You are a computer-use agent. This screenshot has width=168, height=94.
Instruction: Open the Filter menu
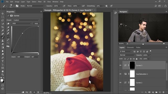(x=40, y=2)
